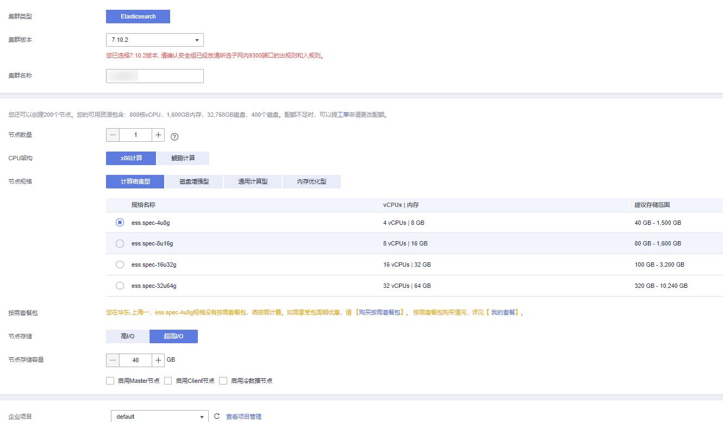Refresh the enterprise project list
Image resolution: width=723 pixels, height=422 pixels.
[x=216, y=415]
